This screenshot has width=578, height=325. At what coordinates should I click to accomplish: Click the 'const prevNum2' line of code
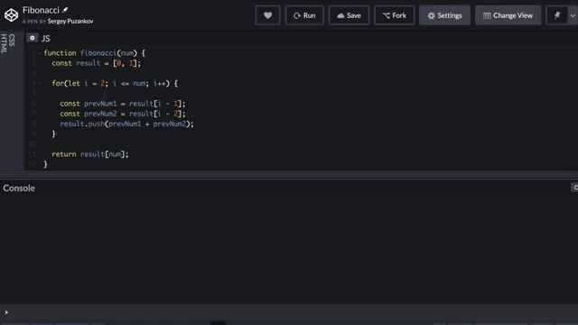tap(123, 114)
